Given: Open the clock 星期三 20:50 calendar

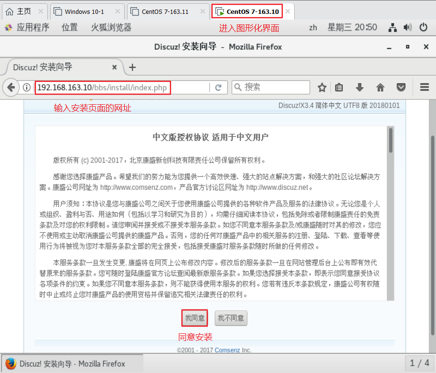Looking at the screenshot, I should [352, 27].
